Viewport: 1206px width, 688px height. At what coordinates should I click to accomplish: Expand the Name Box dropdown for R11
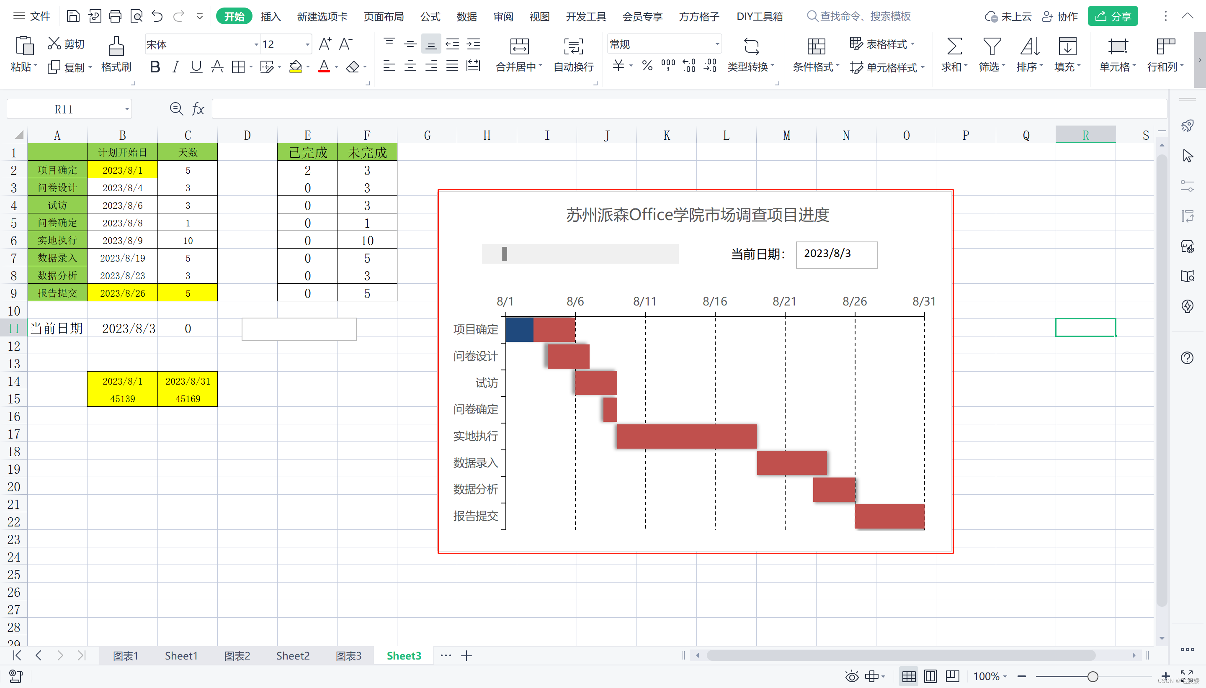coord(127,110)
